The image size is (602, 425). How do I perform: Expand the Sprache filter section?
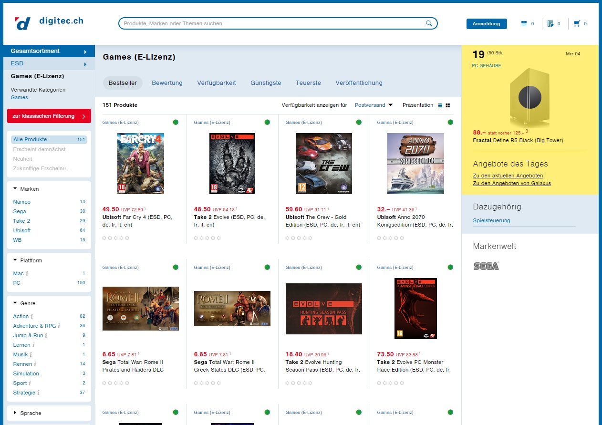pyautogui.click(x=31, y=413)
